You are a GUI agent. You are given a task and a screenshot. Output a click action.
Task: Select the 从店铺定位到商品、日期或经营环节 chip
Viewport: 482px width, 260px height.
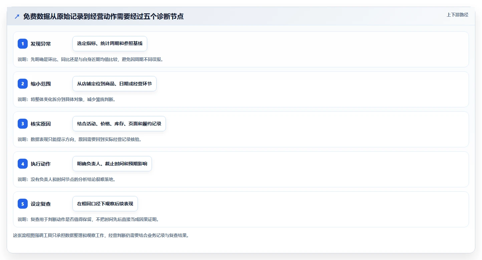114,84
